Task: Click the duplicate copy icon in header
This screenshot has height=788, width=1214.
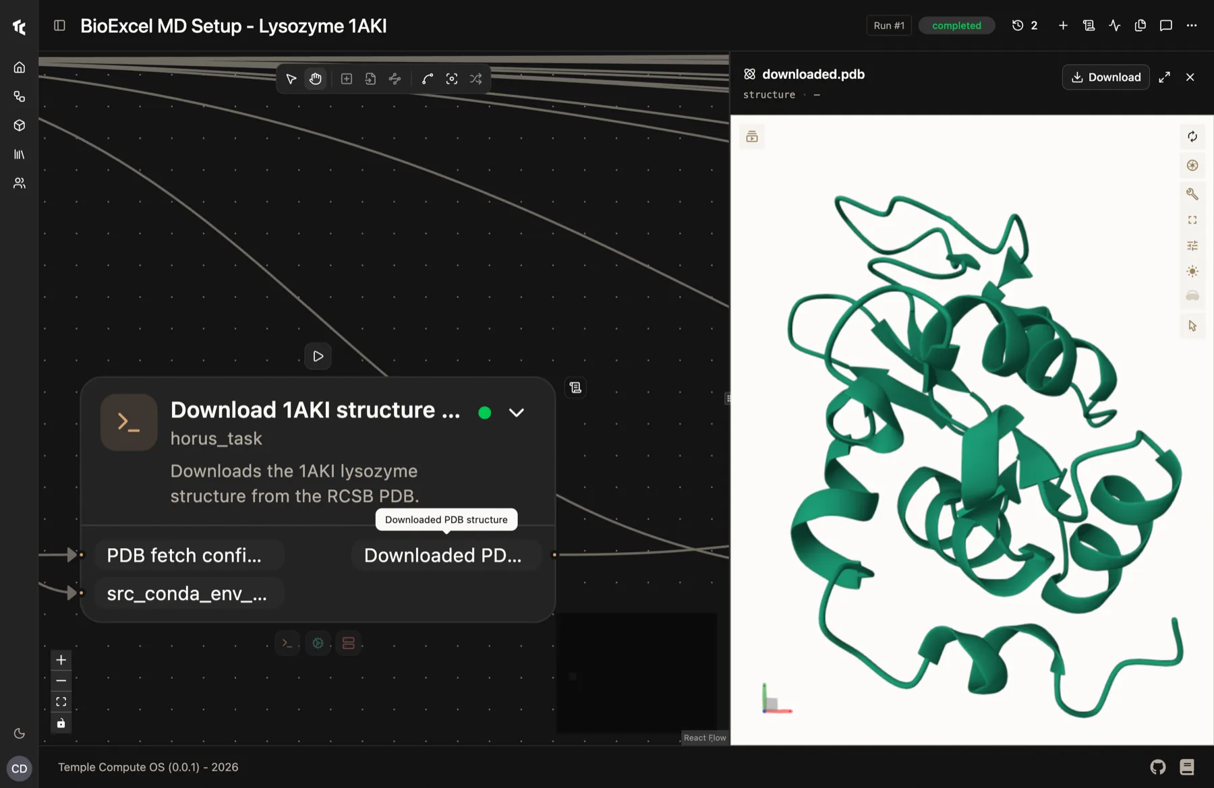Action: pyautogui.click(x=1140, y=26)
